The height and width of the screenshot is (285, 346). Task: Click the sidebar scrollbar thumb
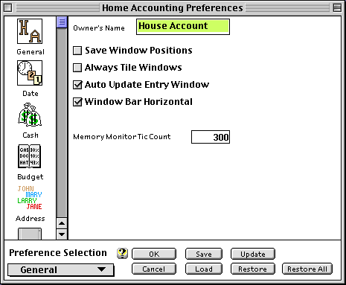point(62,22)
